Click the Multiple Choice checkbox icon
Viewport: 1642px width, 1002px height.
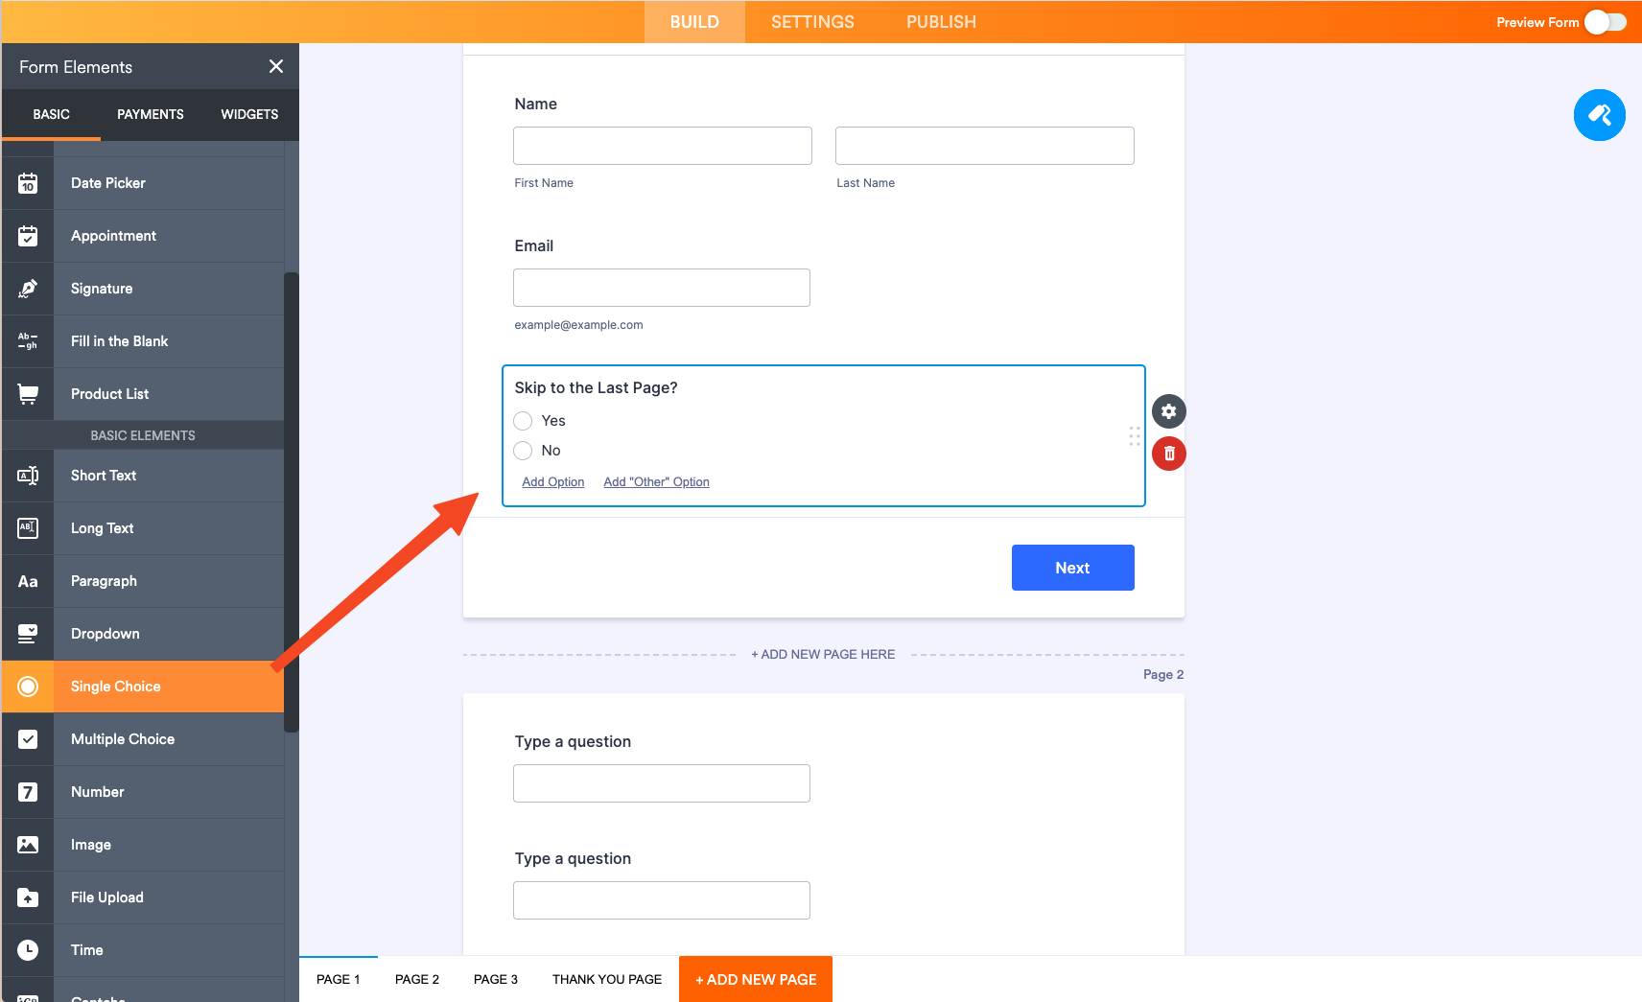[28, 739]
